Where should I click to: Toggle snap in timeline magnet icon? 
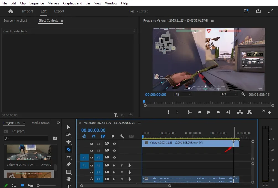[x=94, y=136]
